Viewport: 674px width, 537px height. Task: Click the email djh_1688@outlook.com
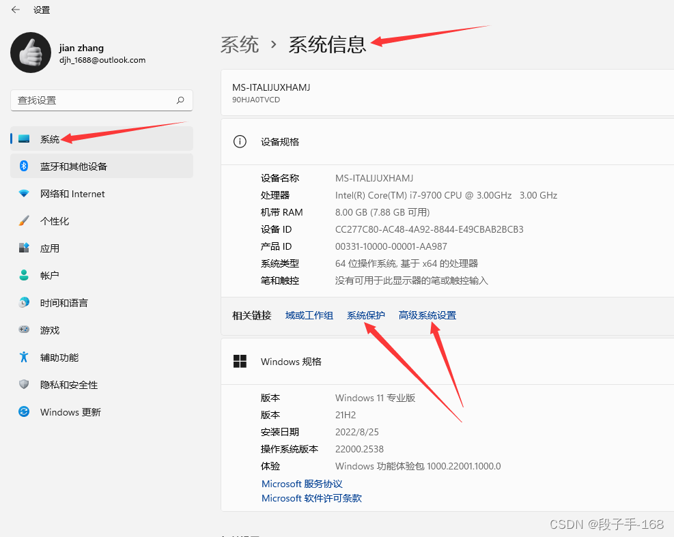pos(102,60)
